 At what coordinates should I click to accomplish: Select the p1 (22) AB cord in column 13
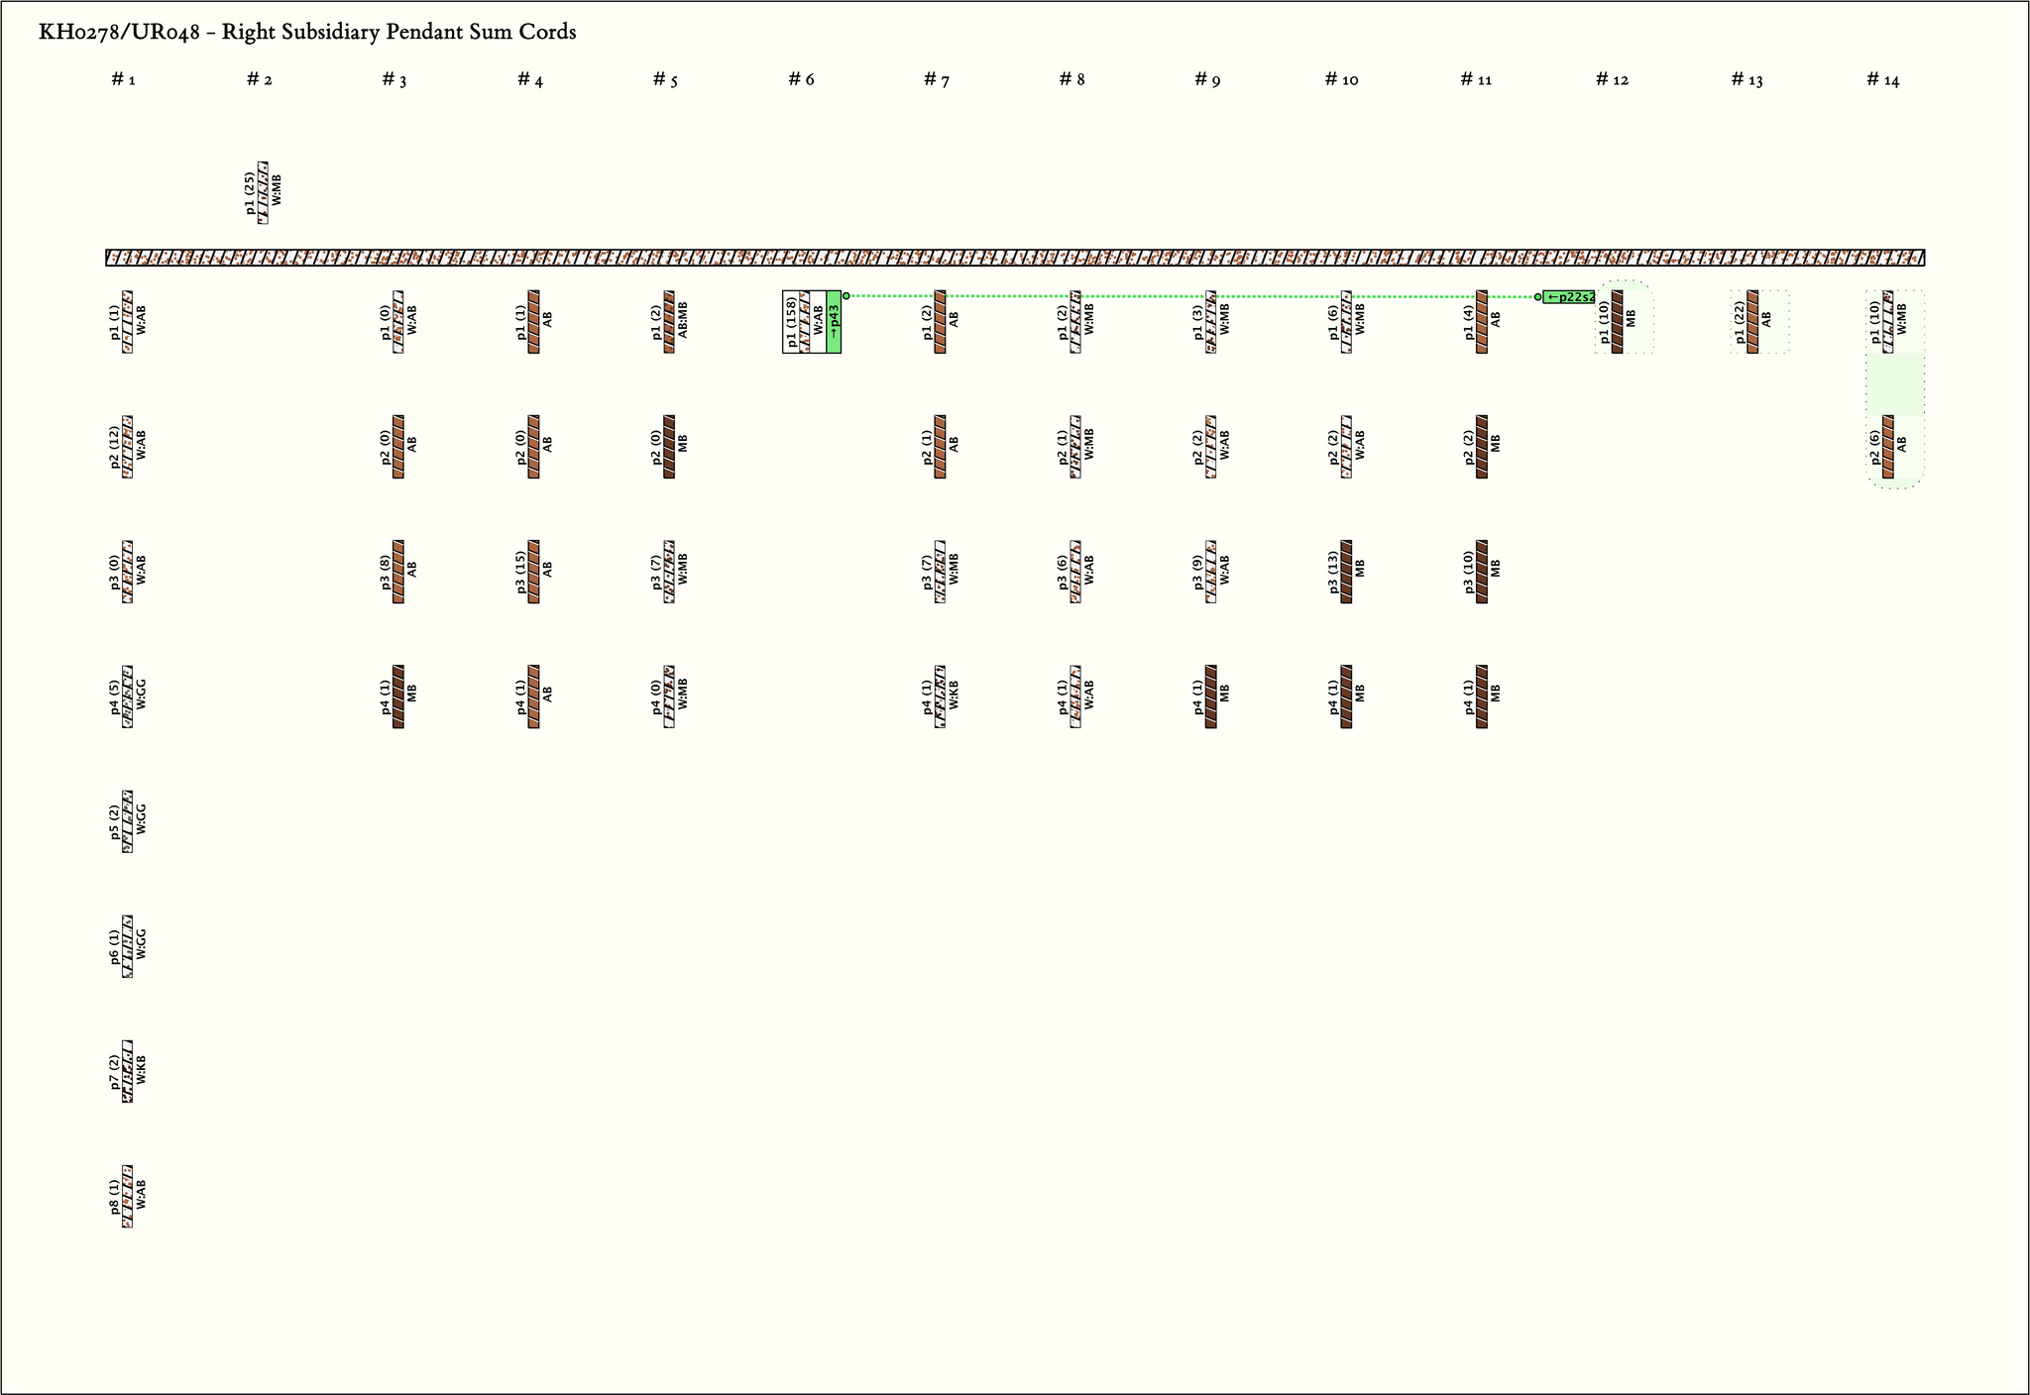[x=1752, y=322]
